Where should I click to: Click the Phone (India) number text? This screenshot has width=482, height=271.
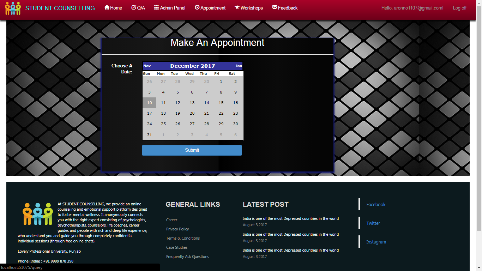point(46,261)
